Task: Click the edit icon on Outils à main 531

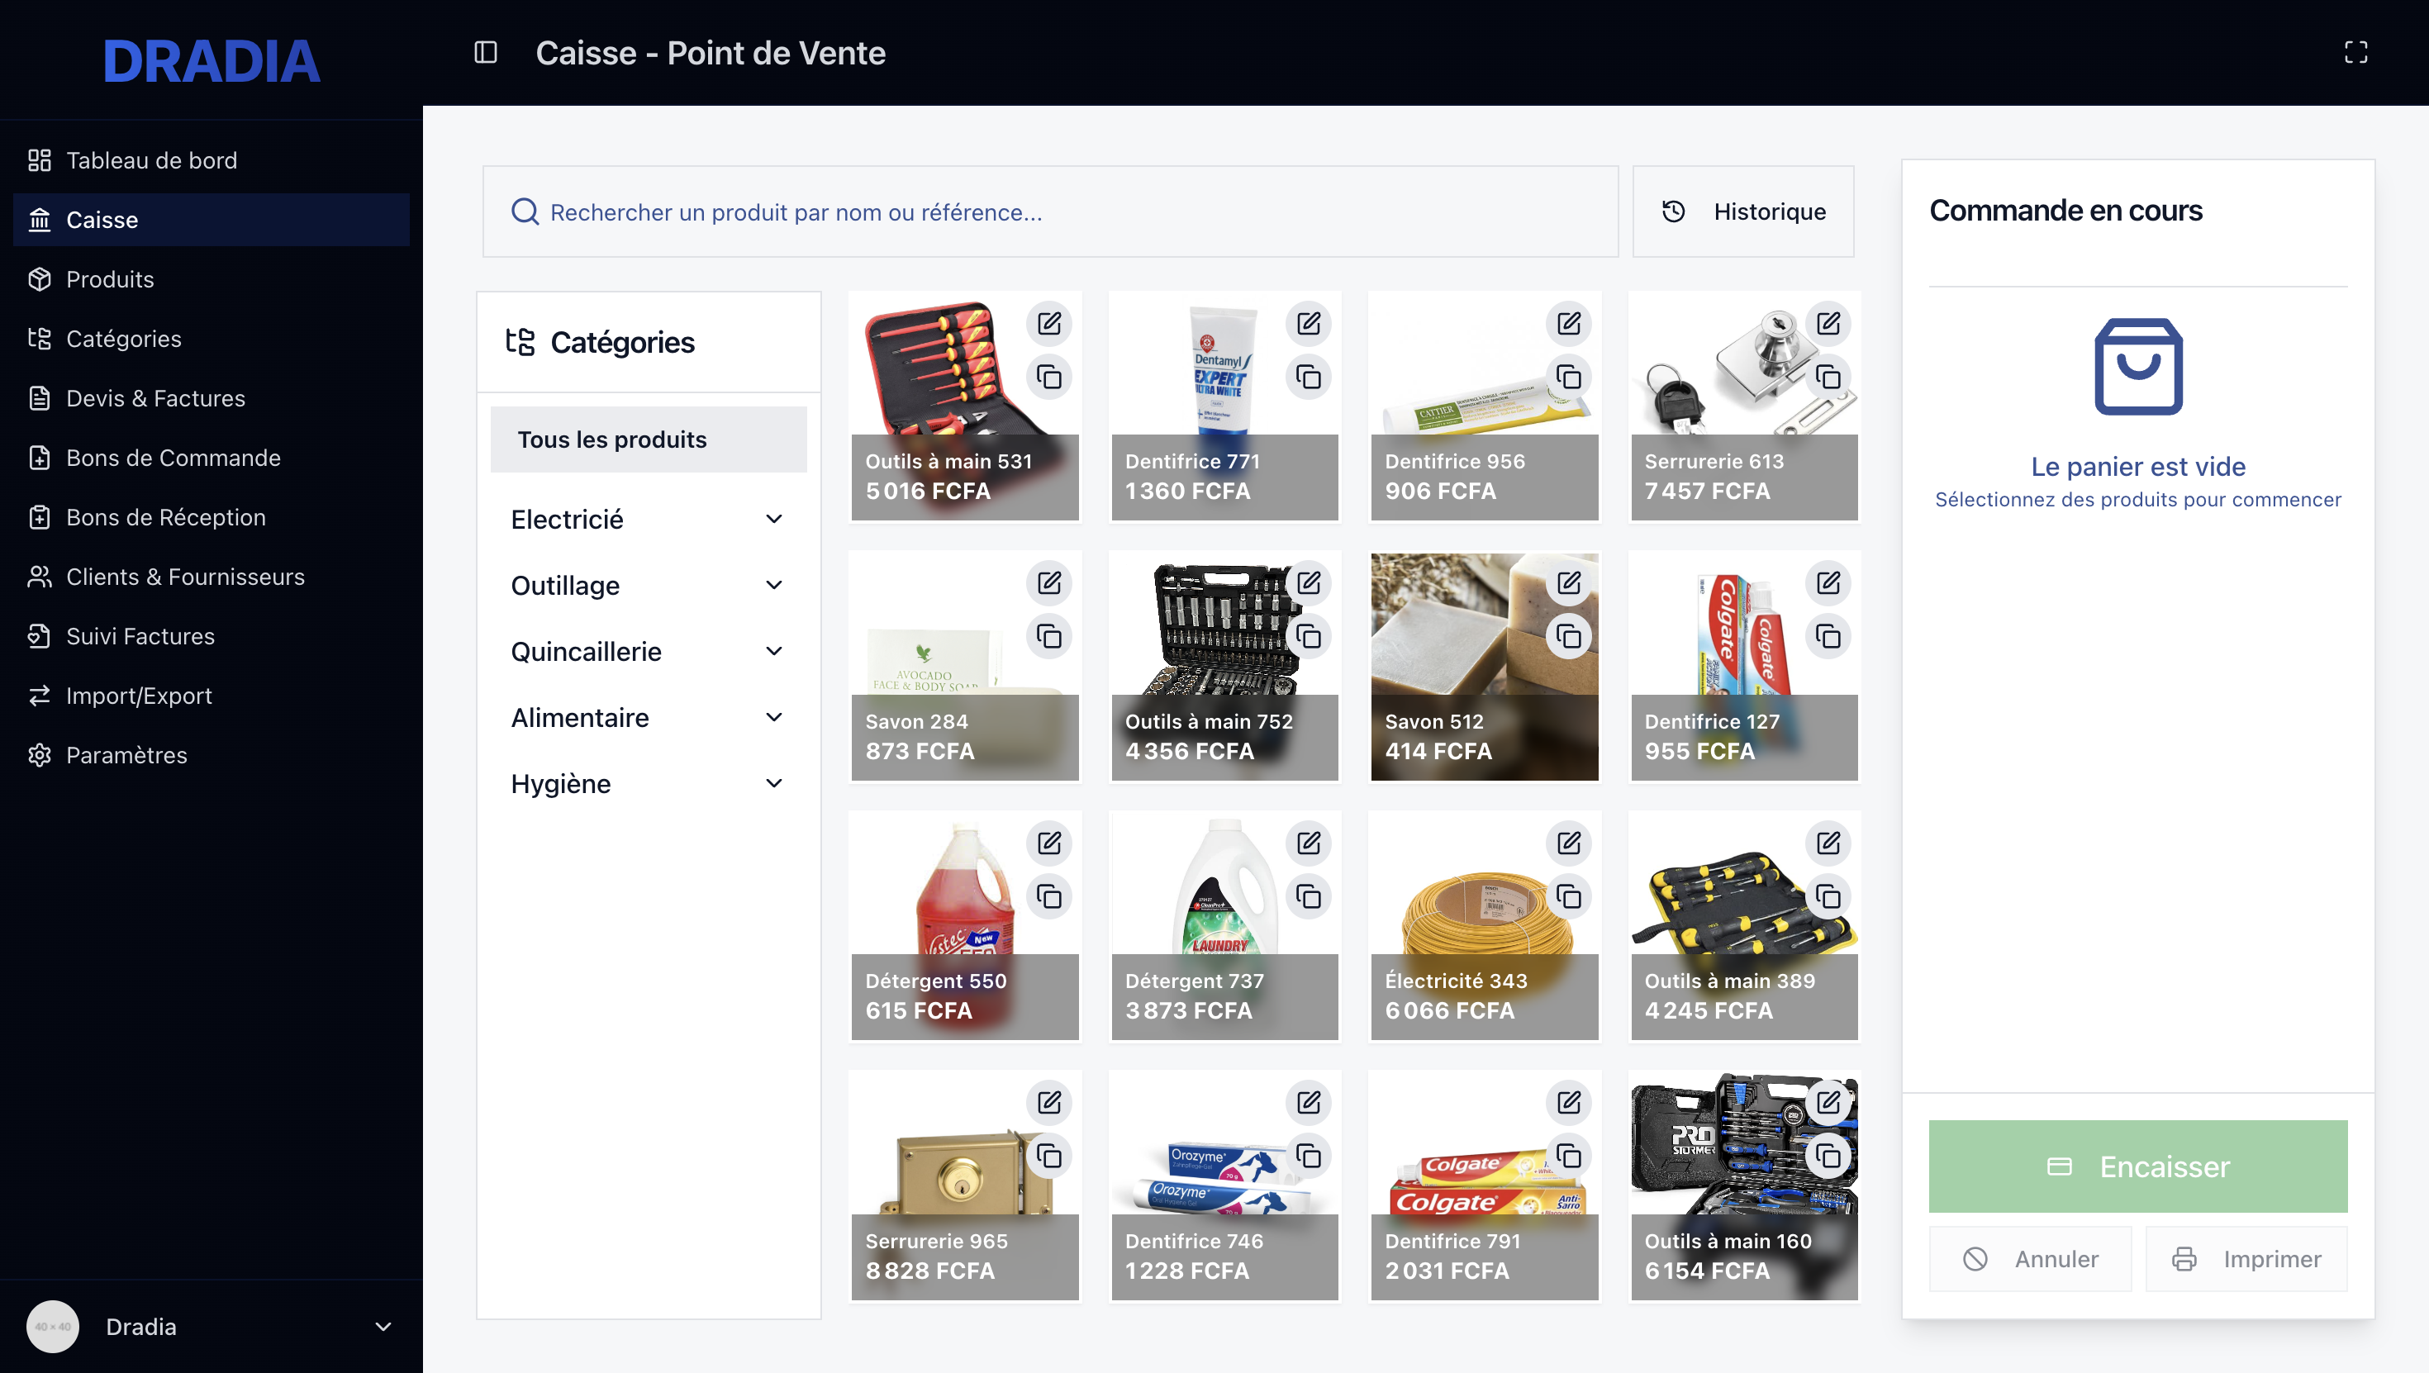Action: (x=1048, y=324)
